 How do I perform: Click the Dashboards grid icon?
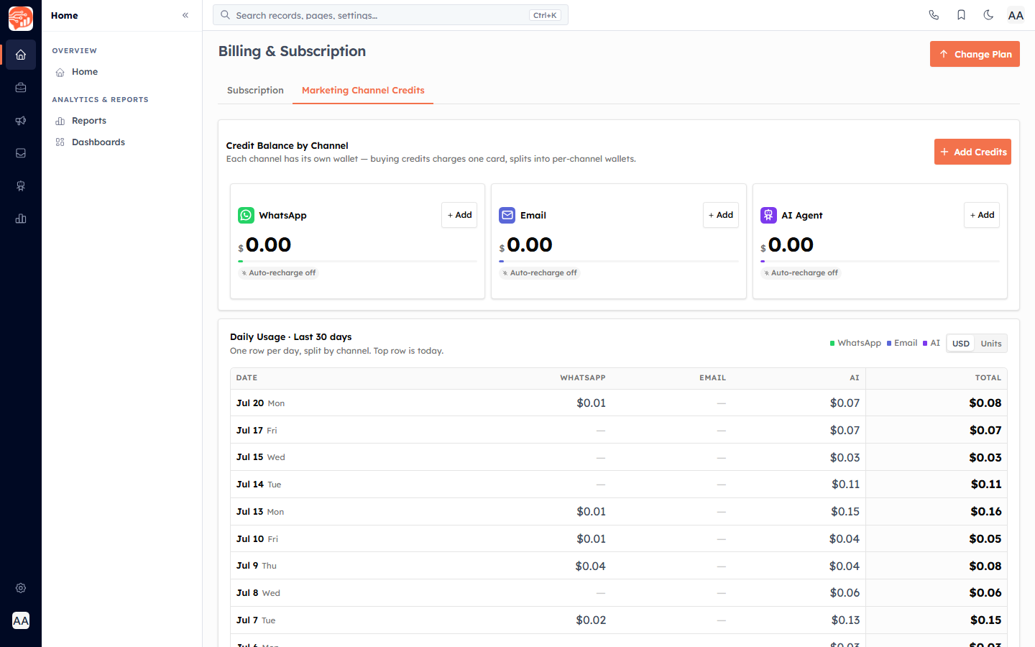click(60, 142)
